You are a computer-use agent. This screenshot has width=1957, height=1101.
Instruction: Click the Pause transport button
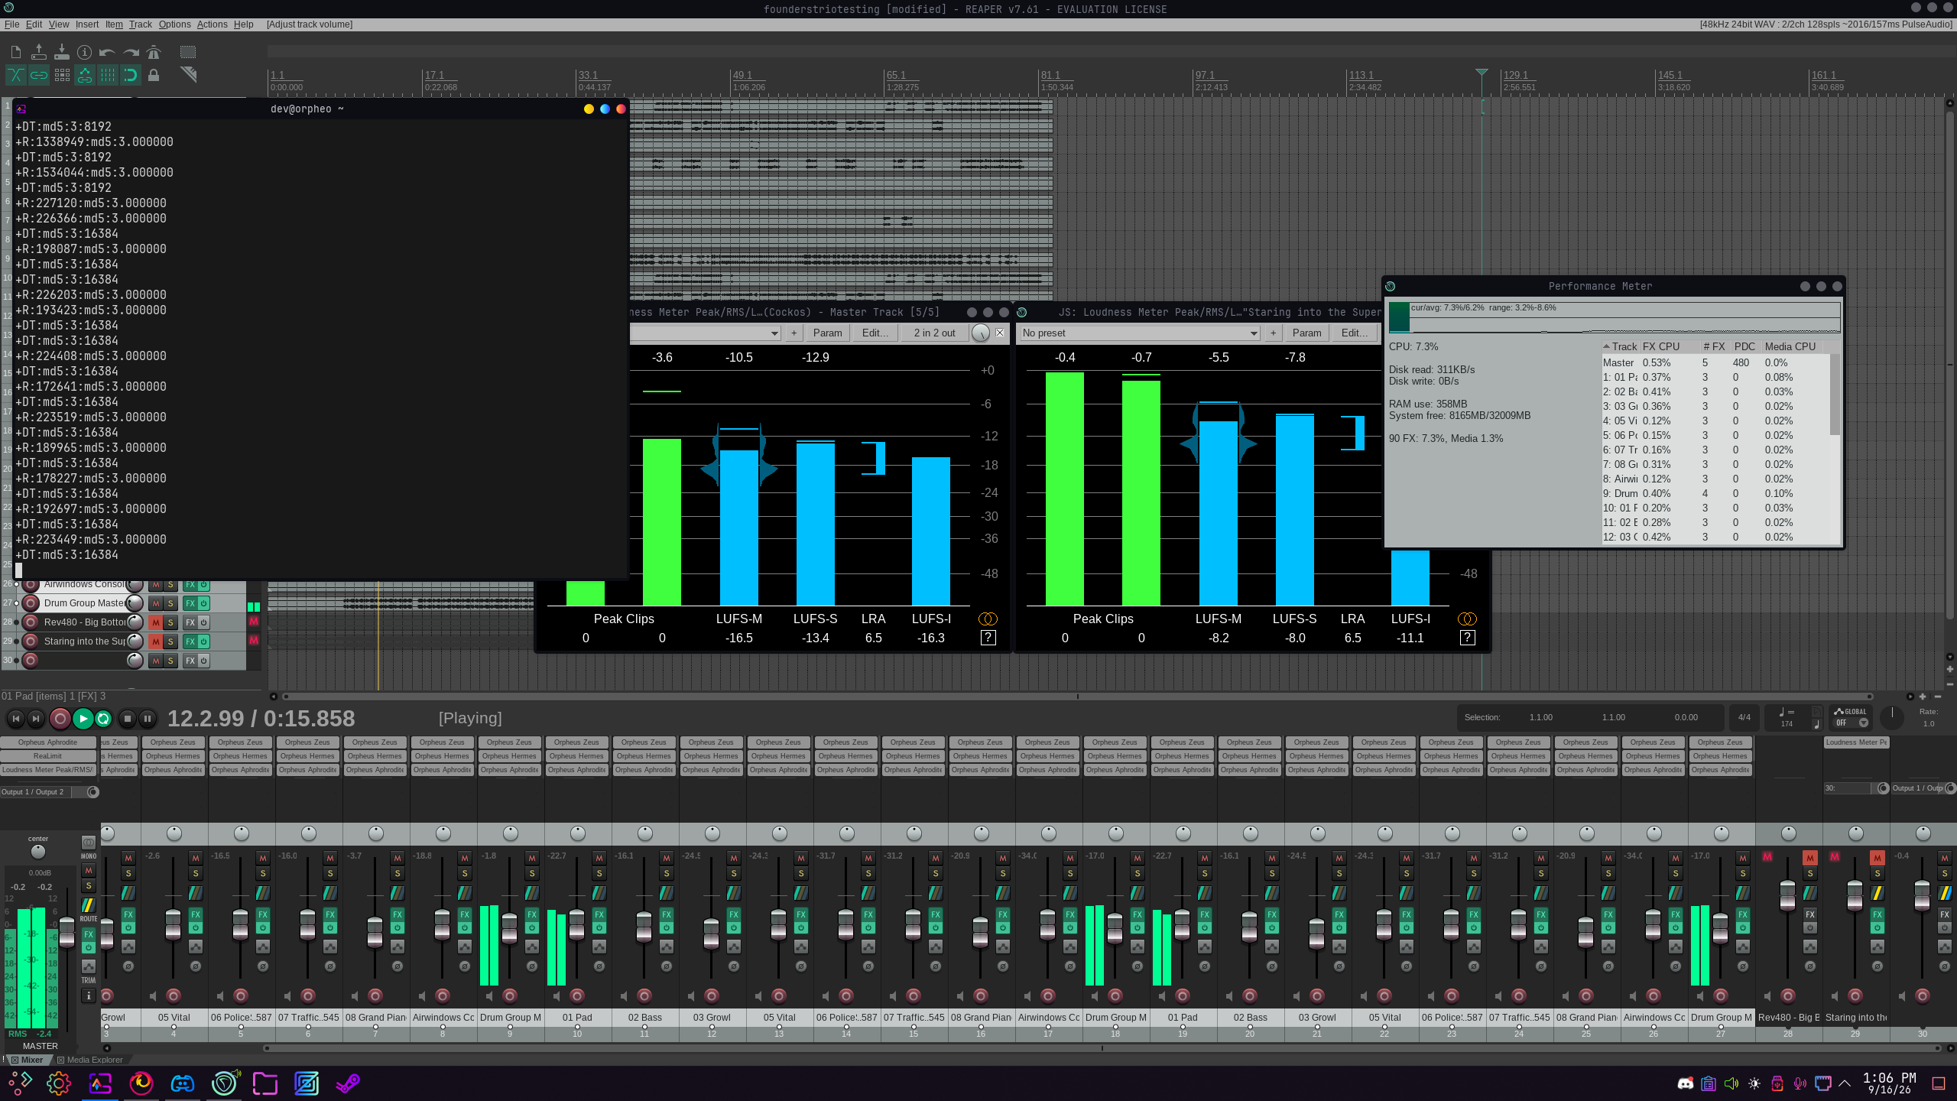click(x=148, y=719)
